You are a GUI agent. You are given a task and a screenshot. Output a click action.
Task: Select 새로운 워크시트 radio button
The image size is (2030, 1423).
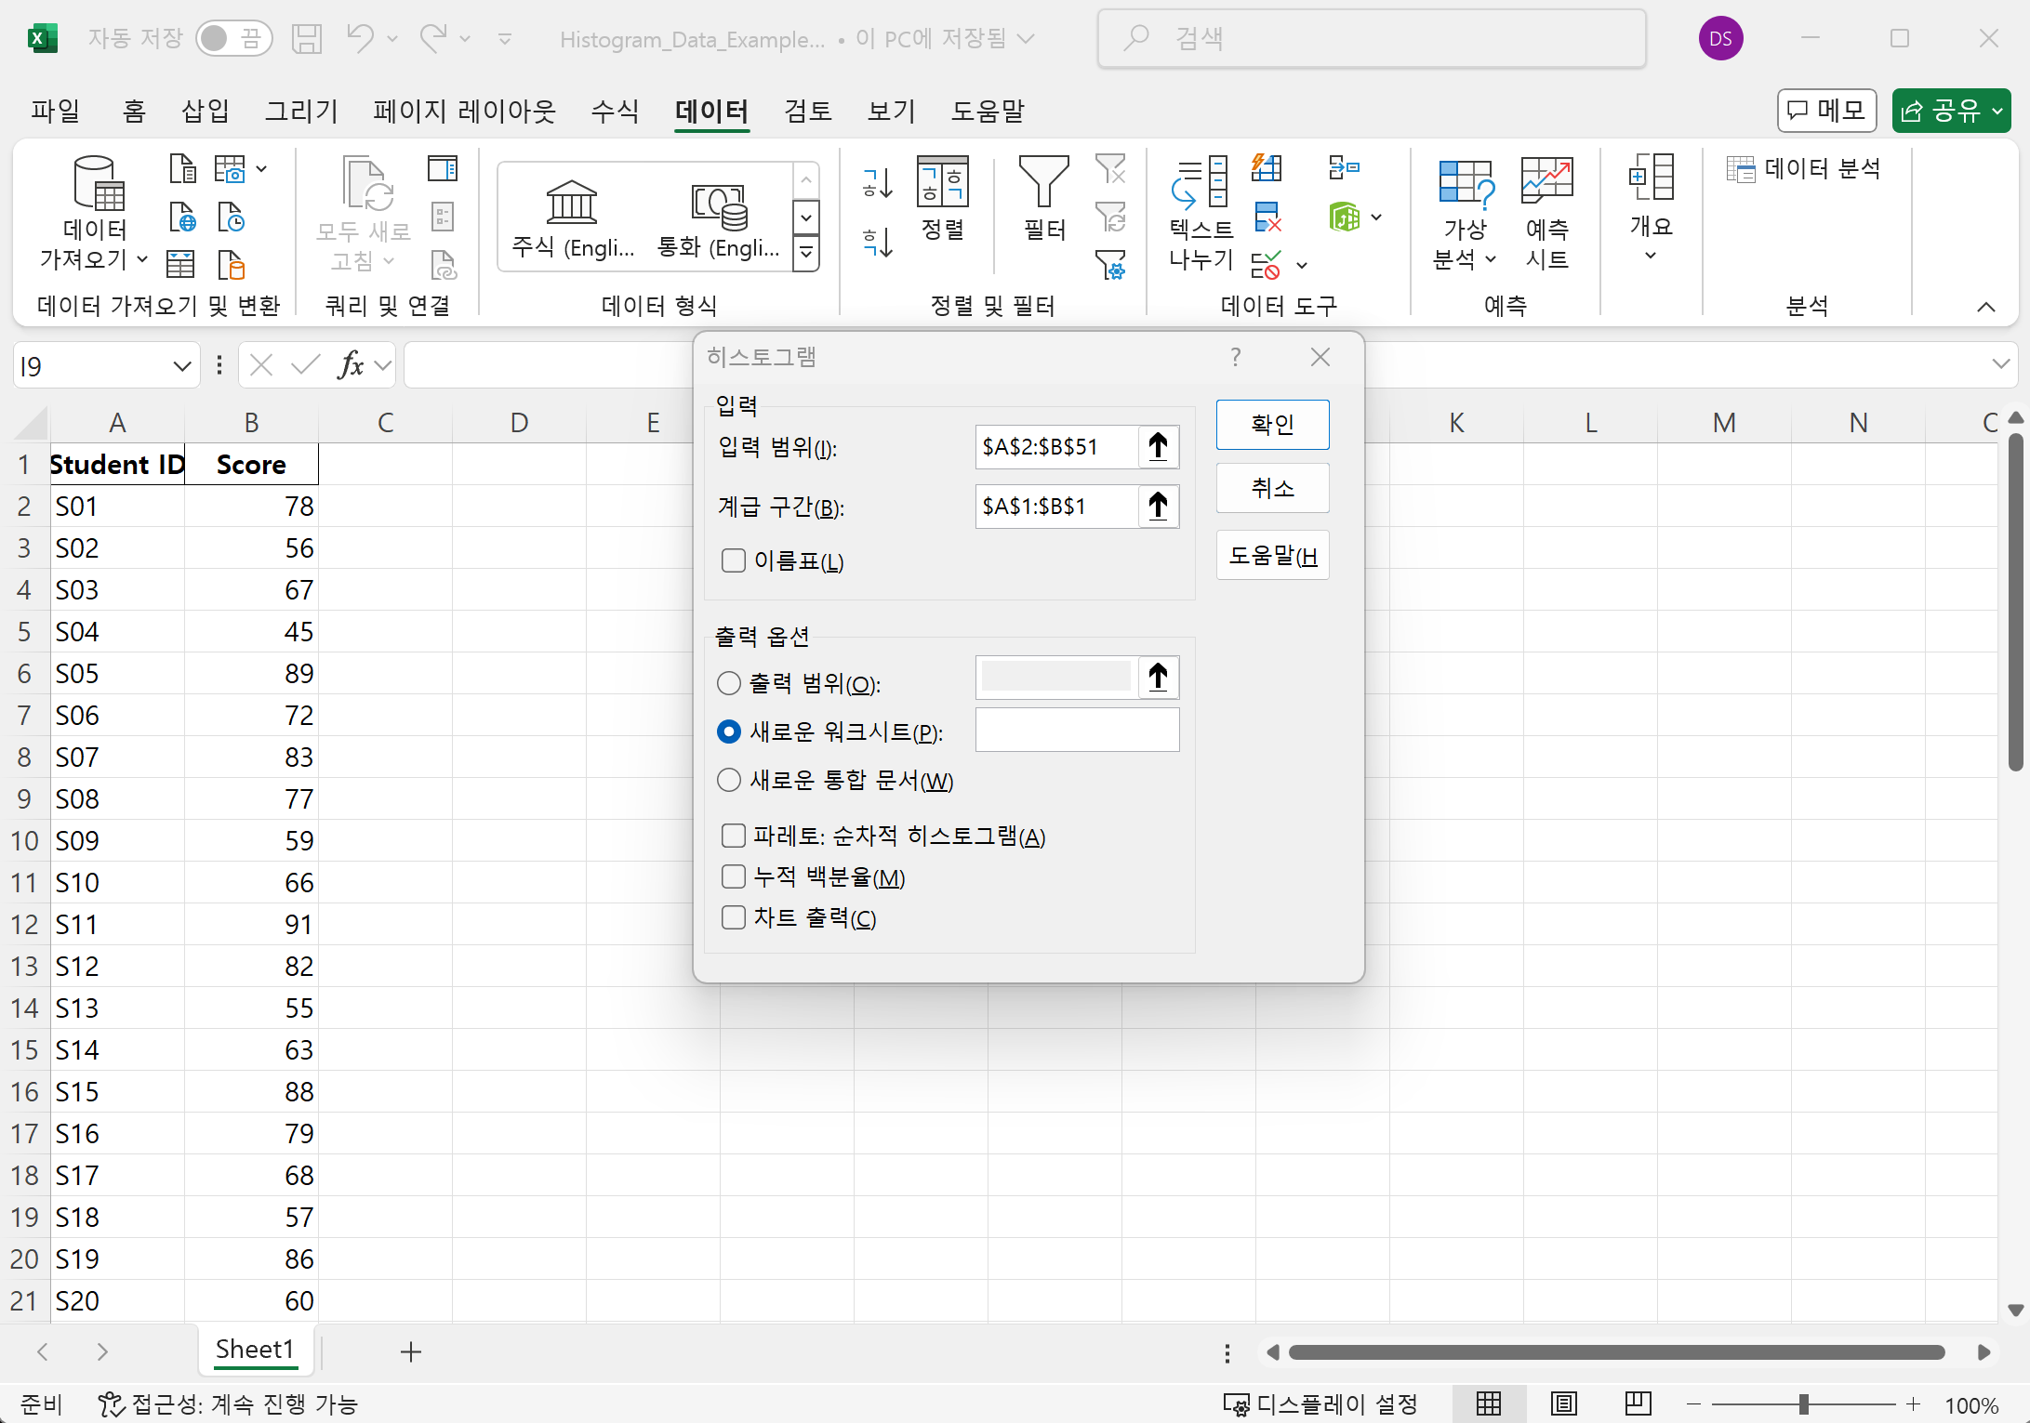(729, 731)
